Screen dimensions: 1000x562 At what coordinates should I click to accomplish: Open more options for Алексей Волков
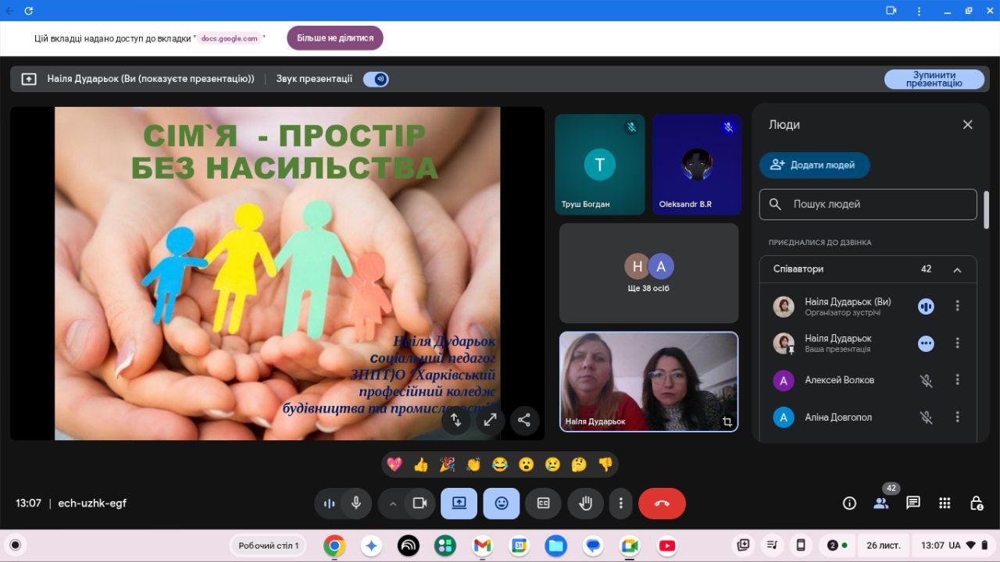click(957, 380)
